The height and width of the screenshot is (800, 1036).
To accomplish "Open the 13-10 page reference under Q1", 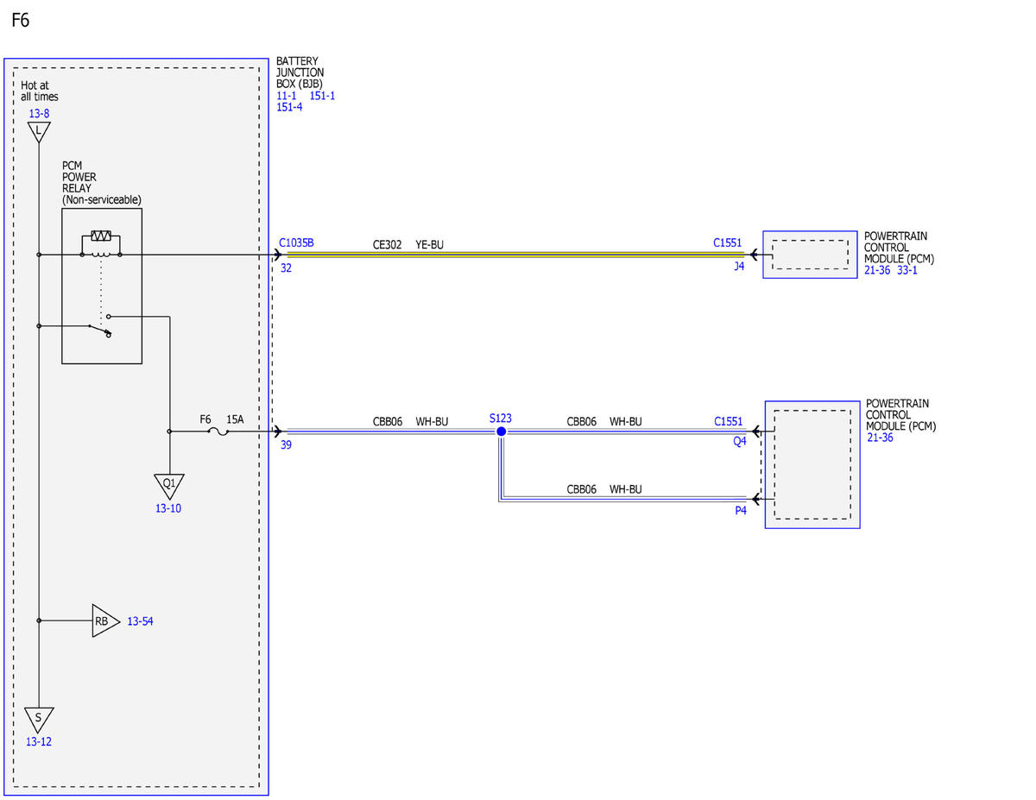I will [168, 508].
